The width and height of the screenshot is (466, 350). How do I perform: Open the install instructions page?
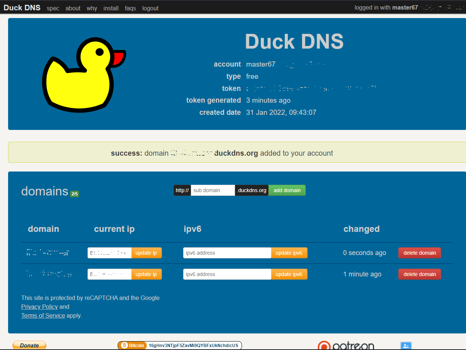click(111, 8)
